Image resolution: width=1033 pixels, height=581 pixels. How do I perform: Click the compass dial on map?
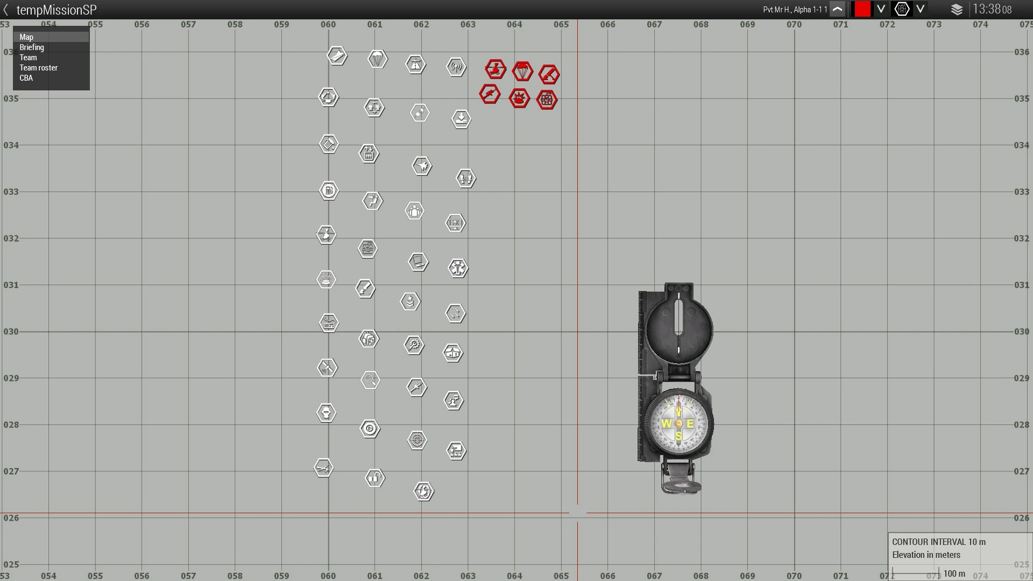pos(678,423)
